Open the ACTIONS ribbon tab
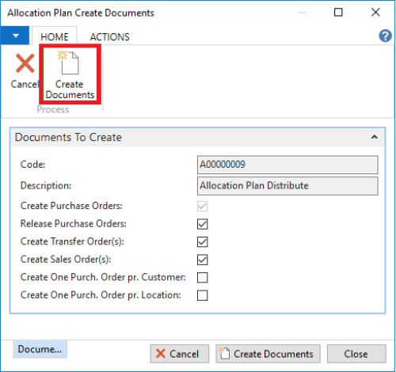The width and height of the screenshot is (396, 372). tap(110, 37)
